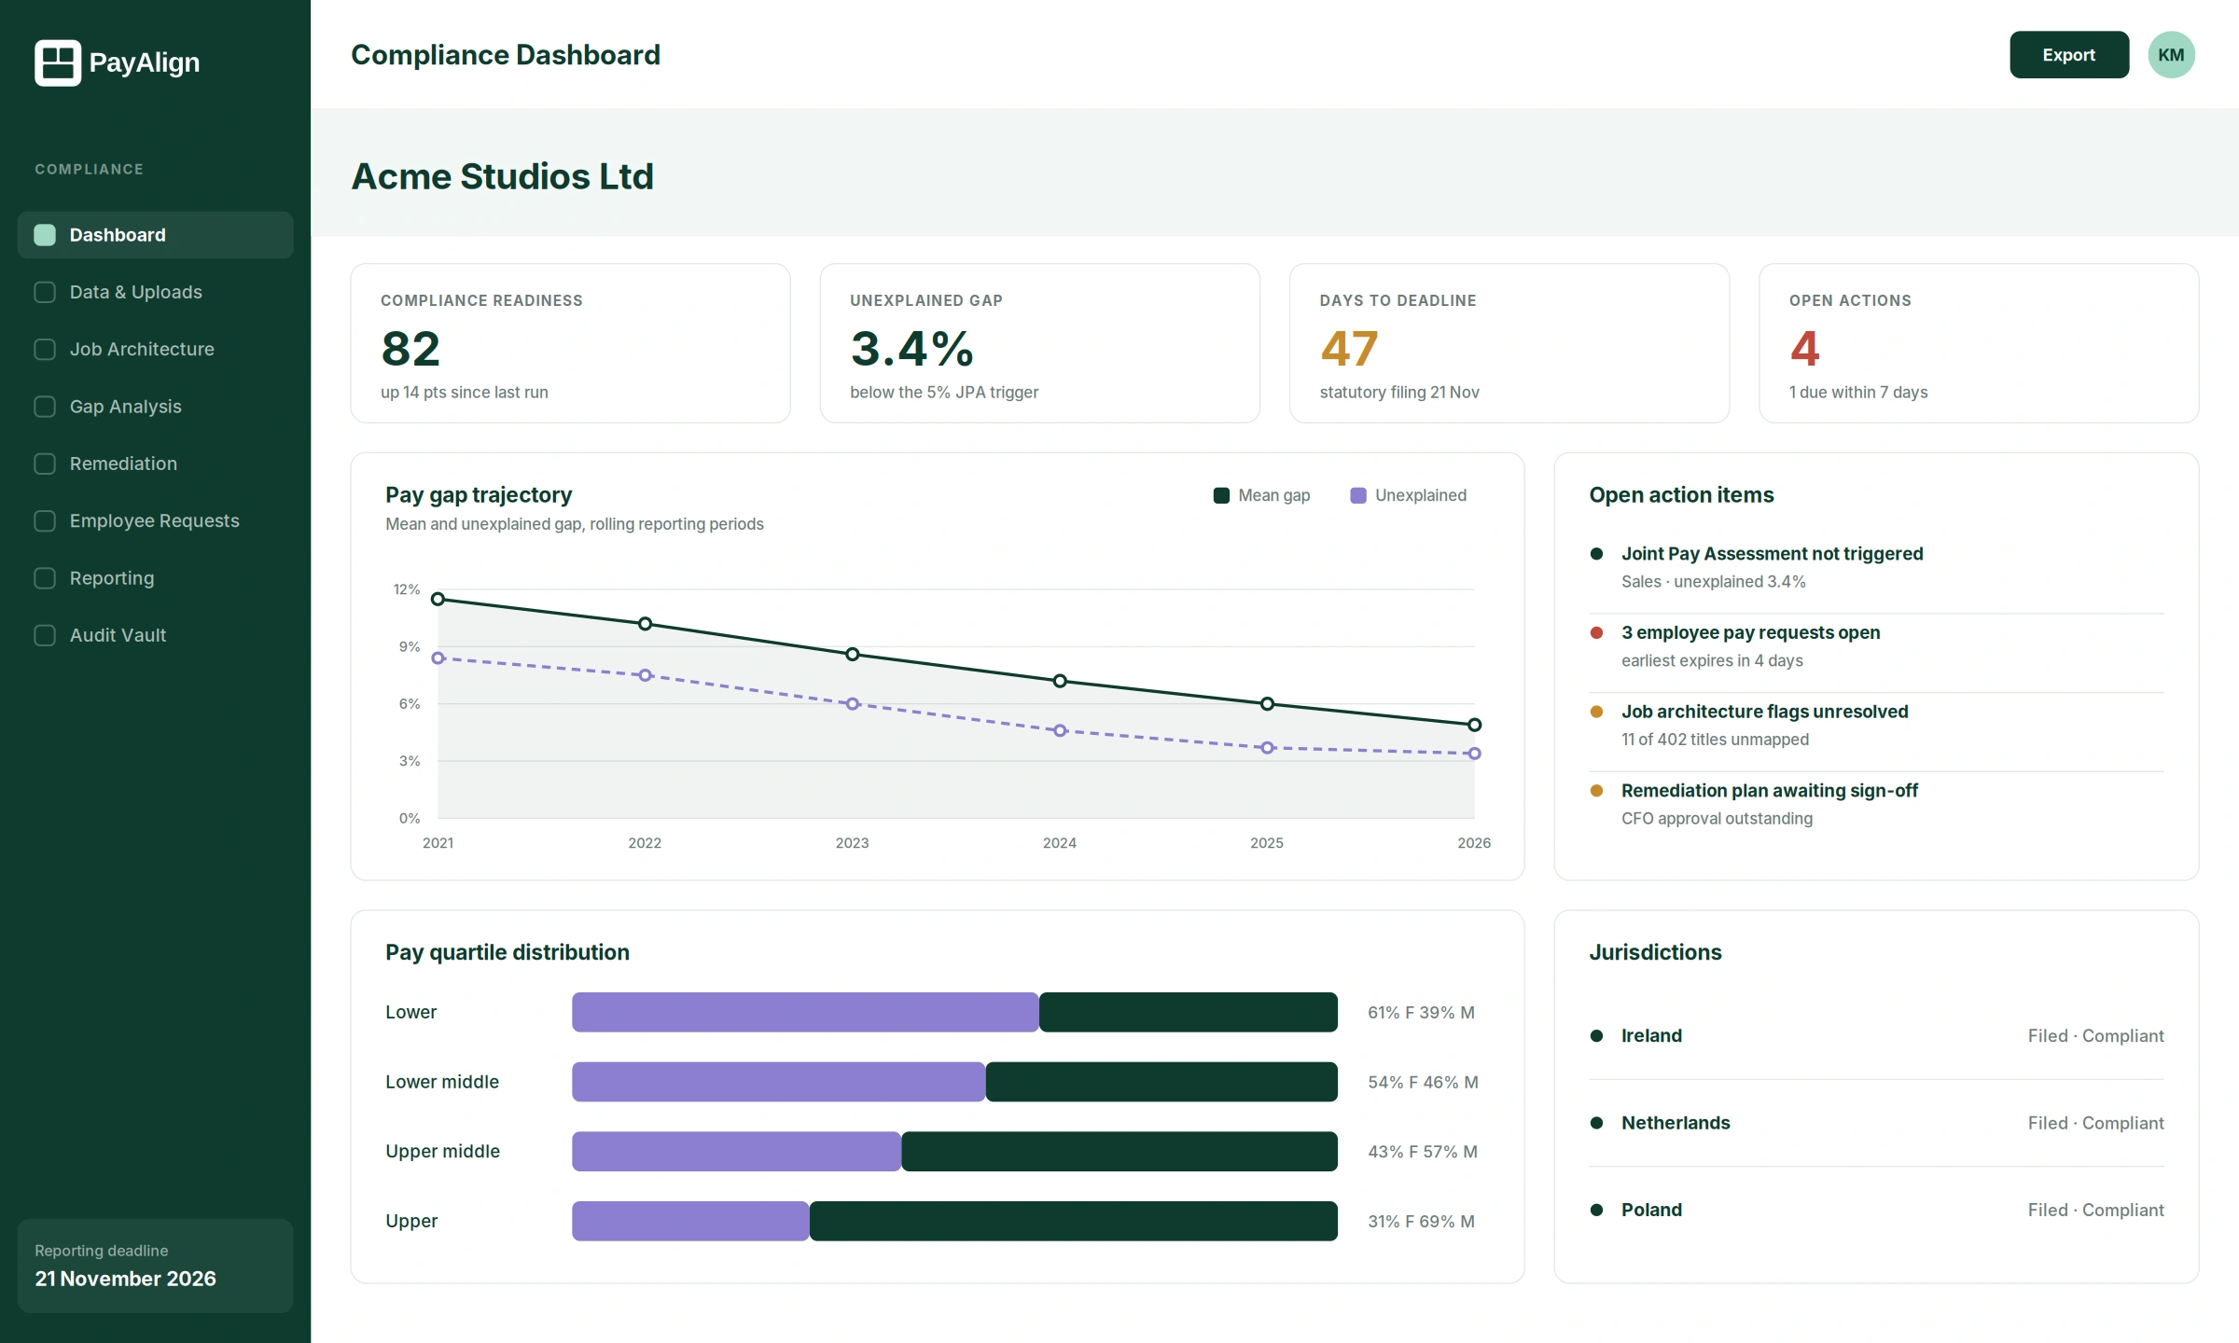Open 'Job architecture flags unresolved' item
Image resolution: width=2239 pixels, height=1343 pixels.
click(1876, 725)
